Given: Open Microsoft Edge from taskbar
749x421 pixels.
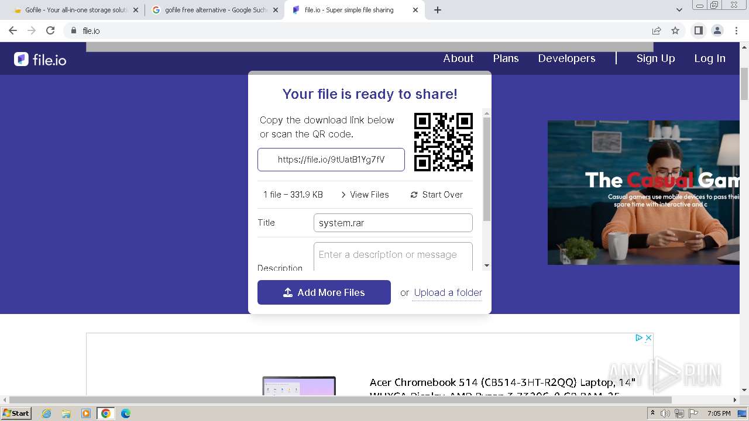Looking at the screenshot, I should [125, 413].
